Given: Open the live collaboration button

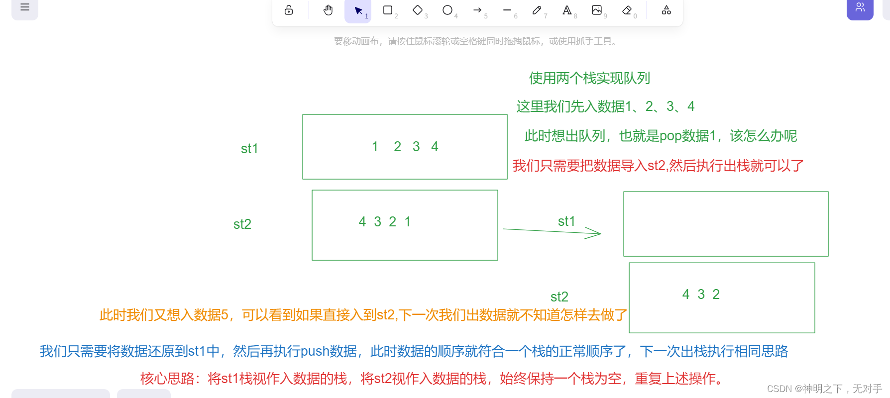Looking at the screenshot, I should (860, 8).
